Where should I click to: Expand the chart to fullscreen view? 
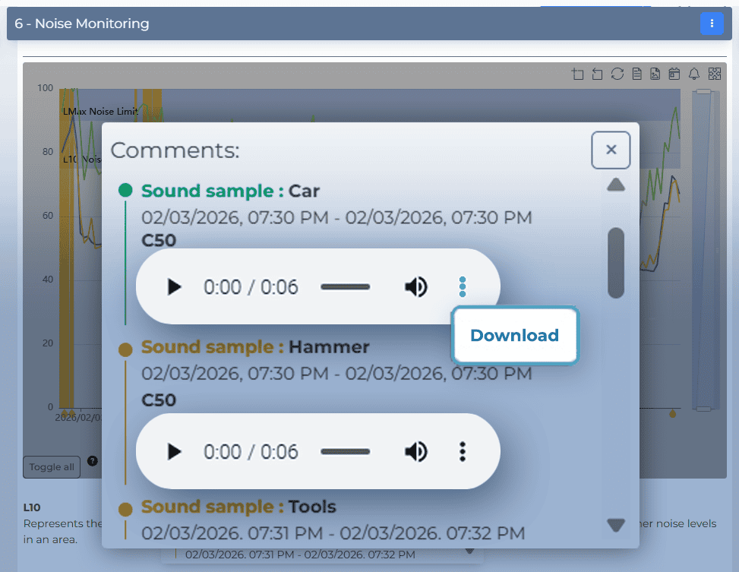tap(715, 74)
